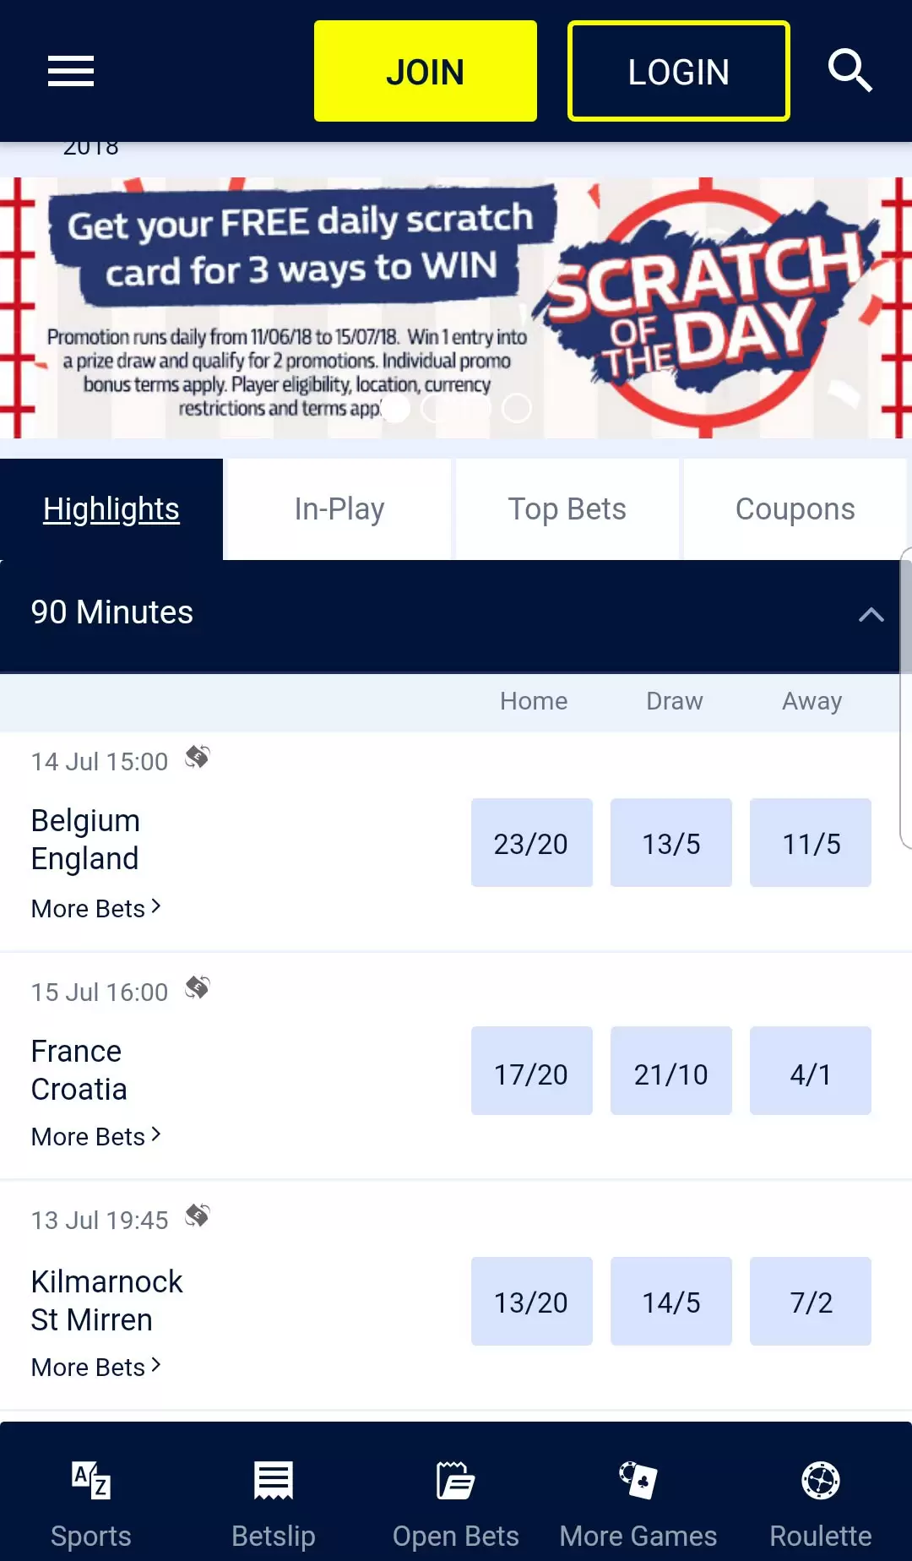Tap cash-out icon next to 13 Jul 19:45
Screen dimensions: 912x1561
click(x=198, y=1216)
